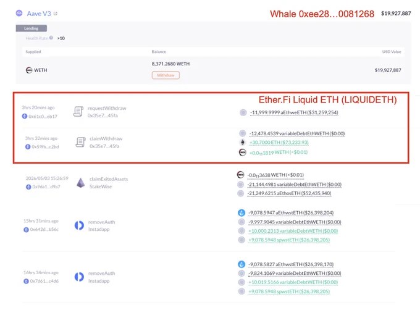The image size is (420, 310).
Task: Click aEthweETH token icon
Action: (x=243, y=112)
